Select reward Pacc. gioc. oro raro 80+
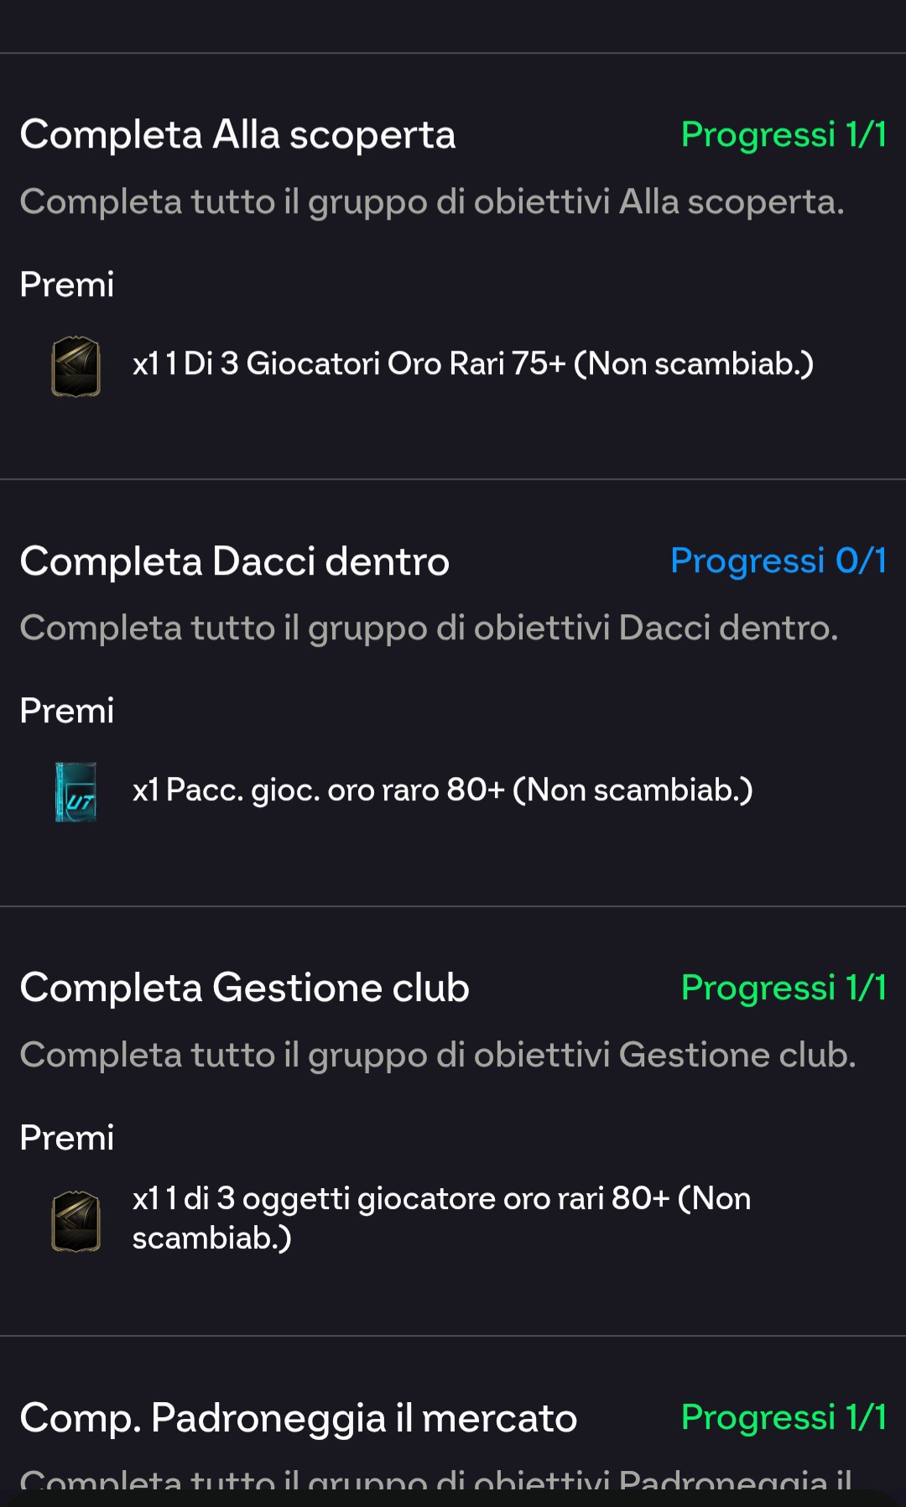This screenshot has width=906, height=1507. pyautogui.click(x=442, y=790)
